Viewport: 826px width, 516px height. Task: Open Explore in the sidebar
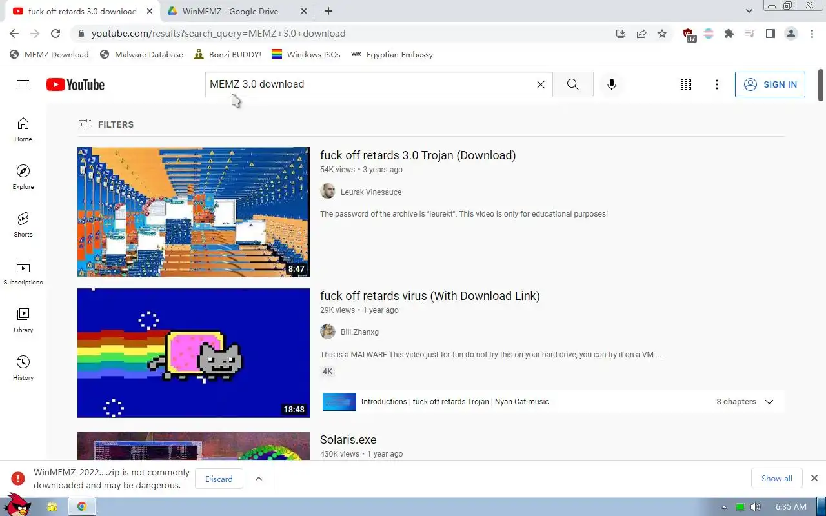(x=23, y=177)
